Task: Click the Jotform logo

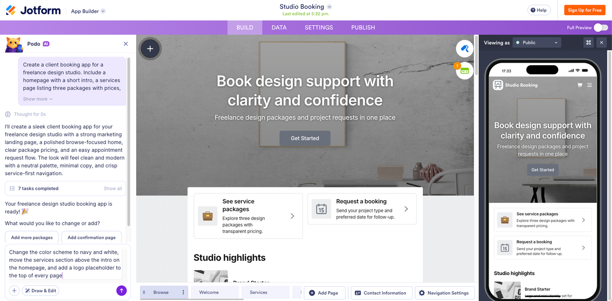Action: [x=34, y=10]
